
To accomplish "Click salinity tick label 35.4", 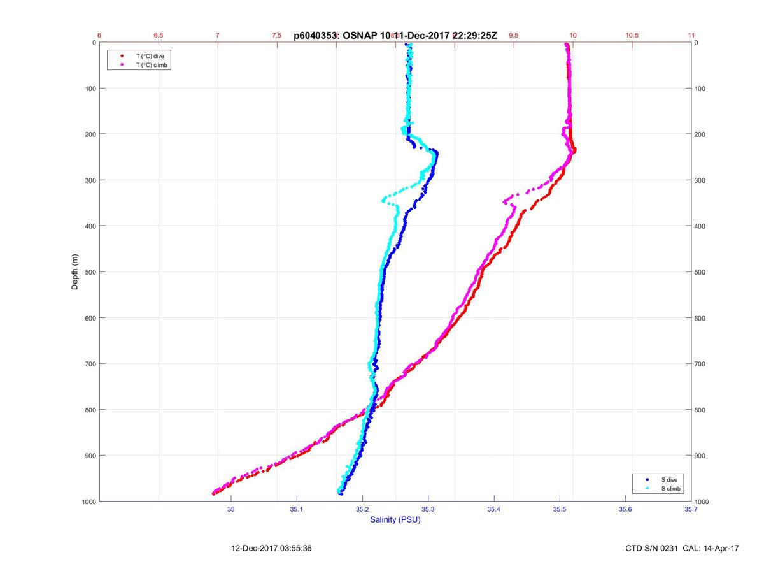I will [494, 509].
